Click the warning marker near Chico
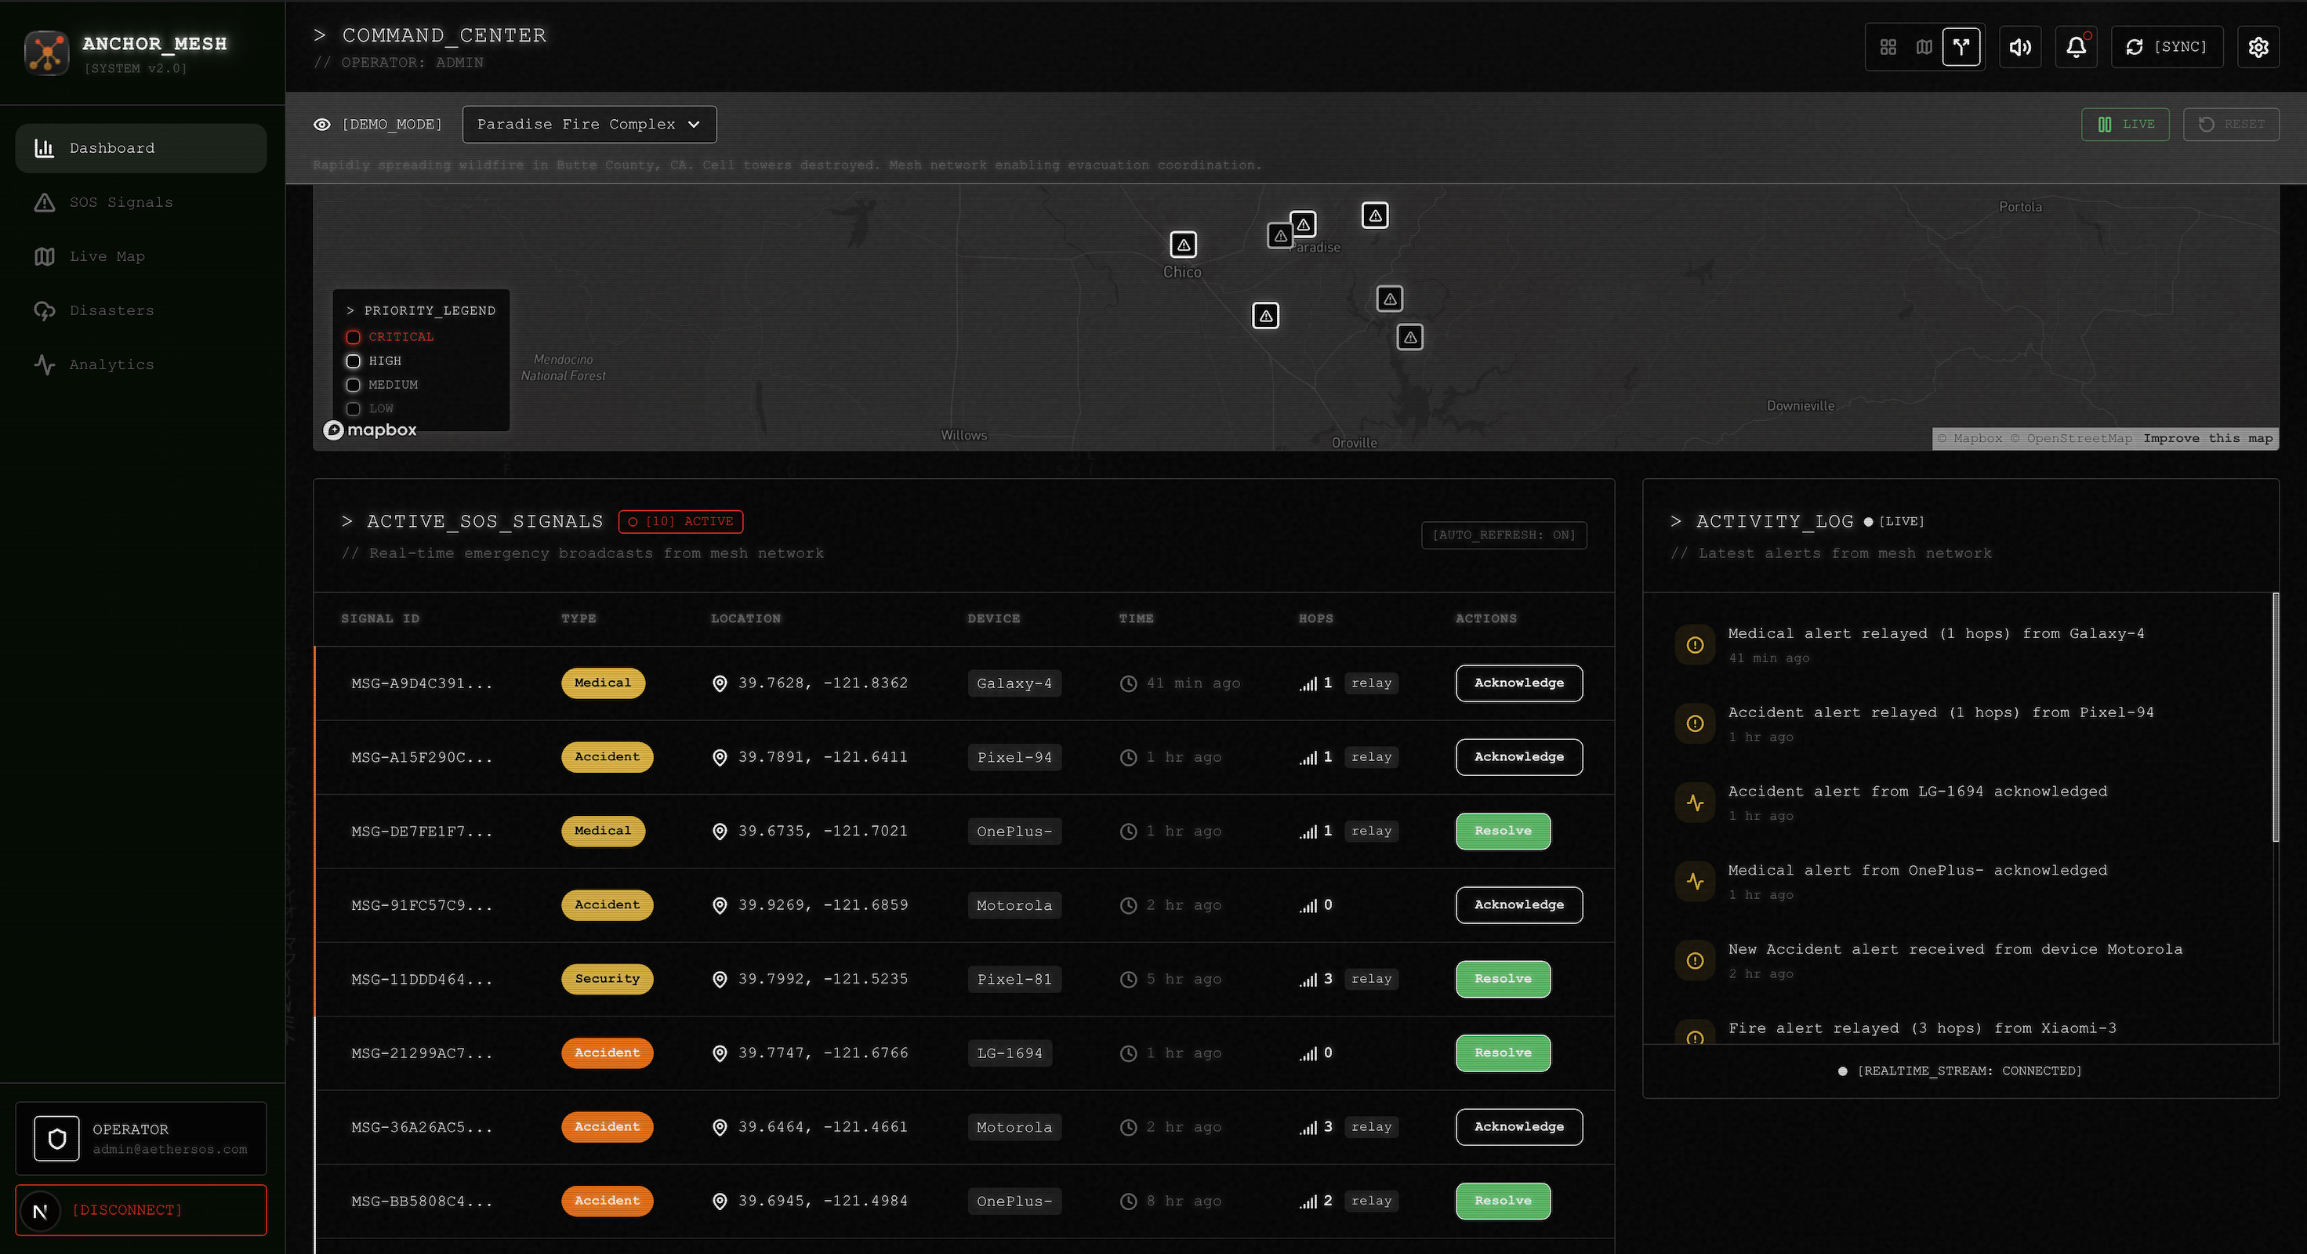Screen dimensions: 2307x1254 coord(1183,245)
